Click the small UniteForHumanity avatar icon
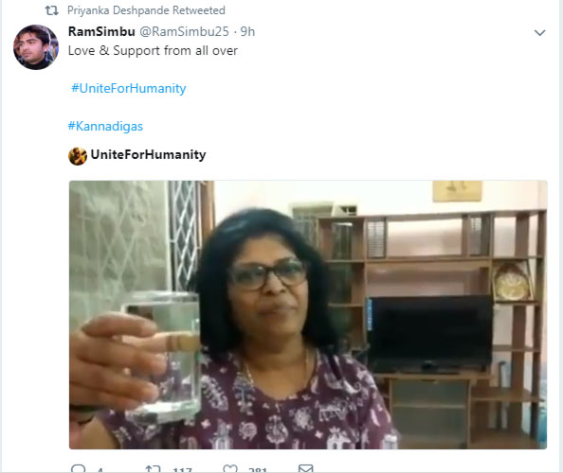The height and width of the screenshot is (473, 563). tap(78, 156)
